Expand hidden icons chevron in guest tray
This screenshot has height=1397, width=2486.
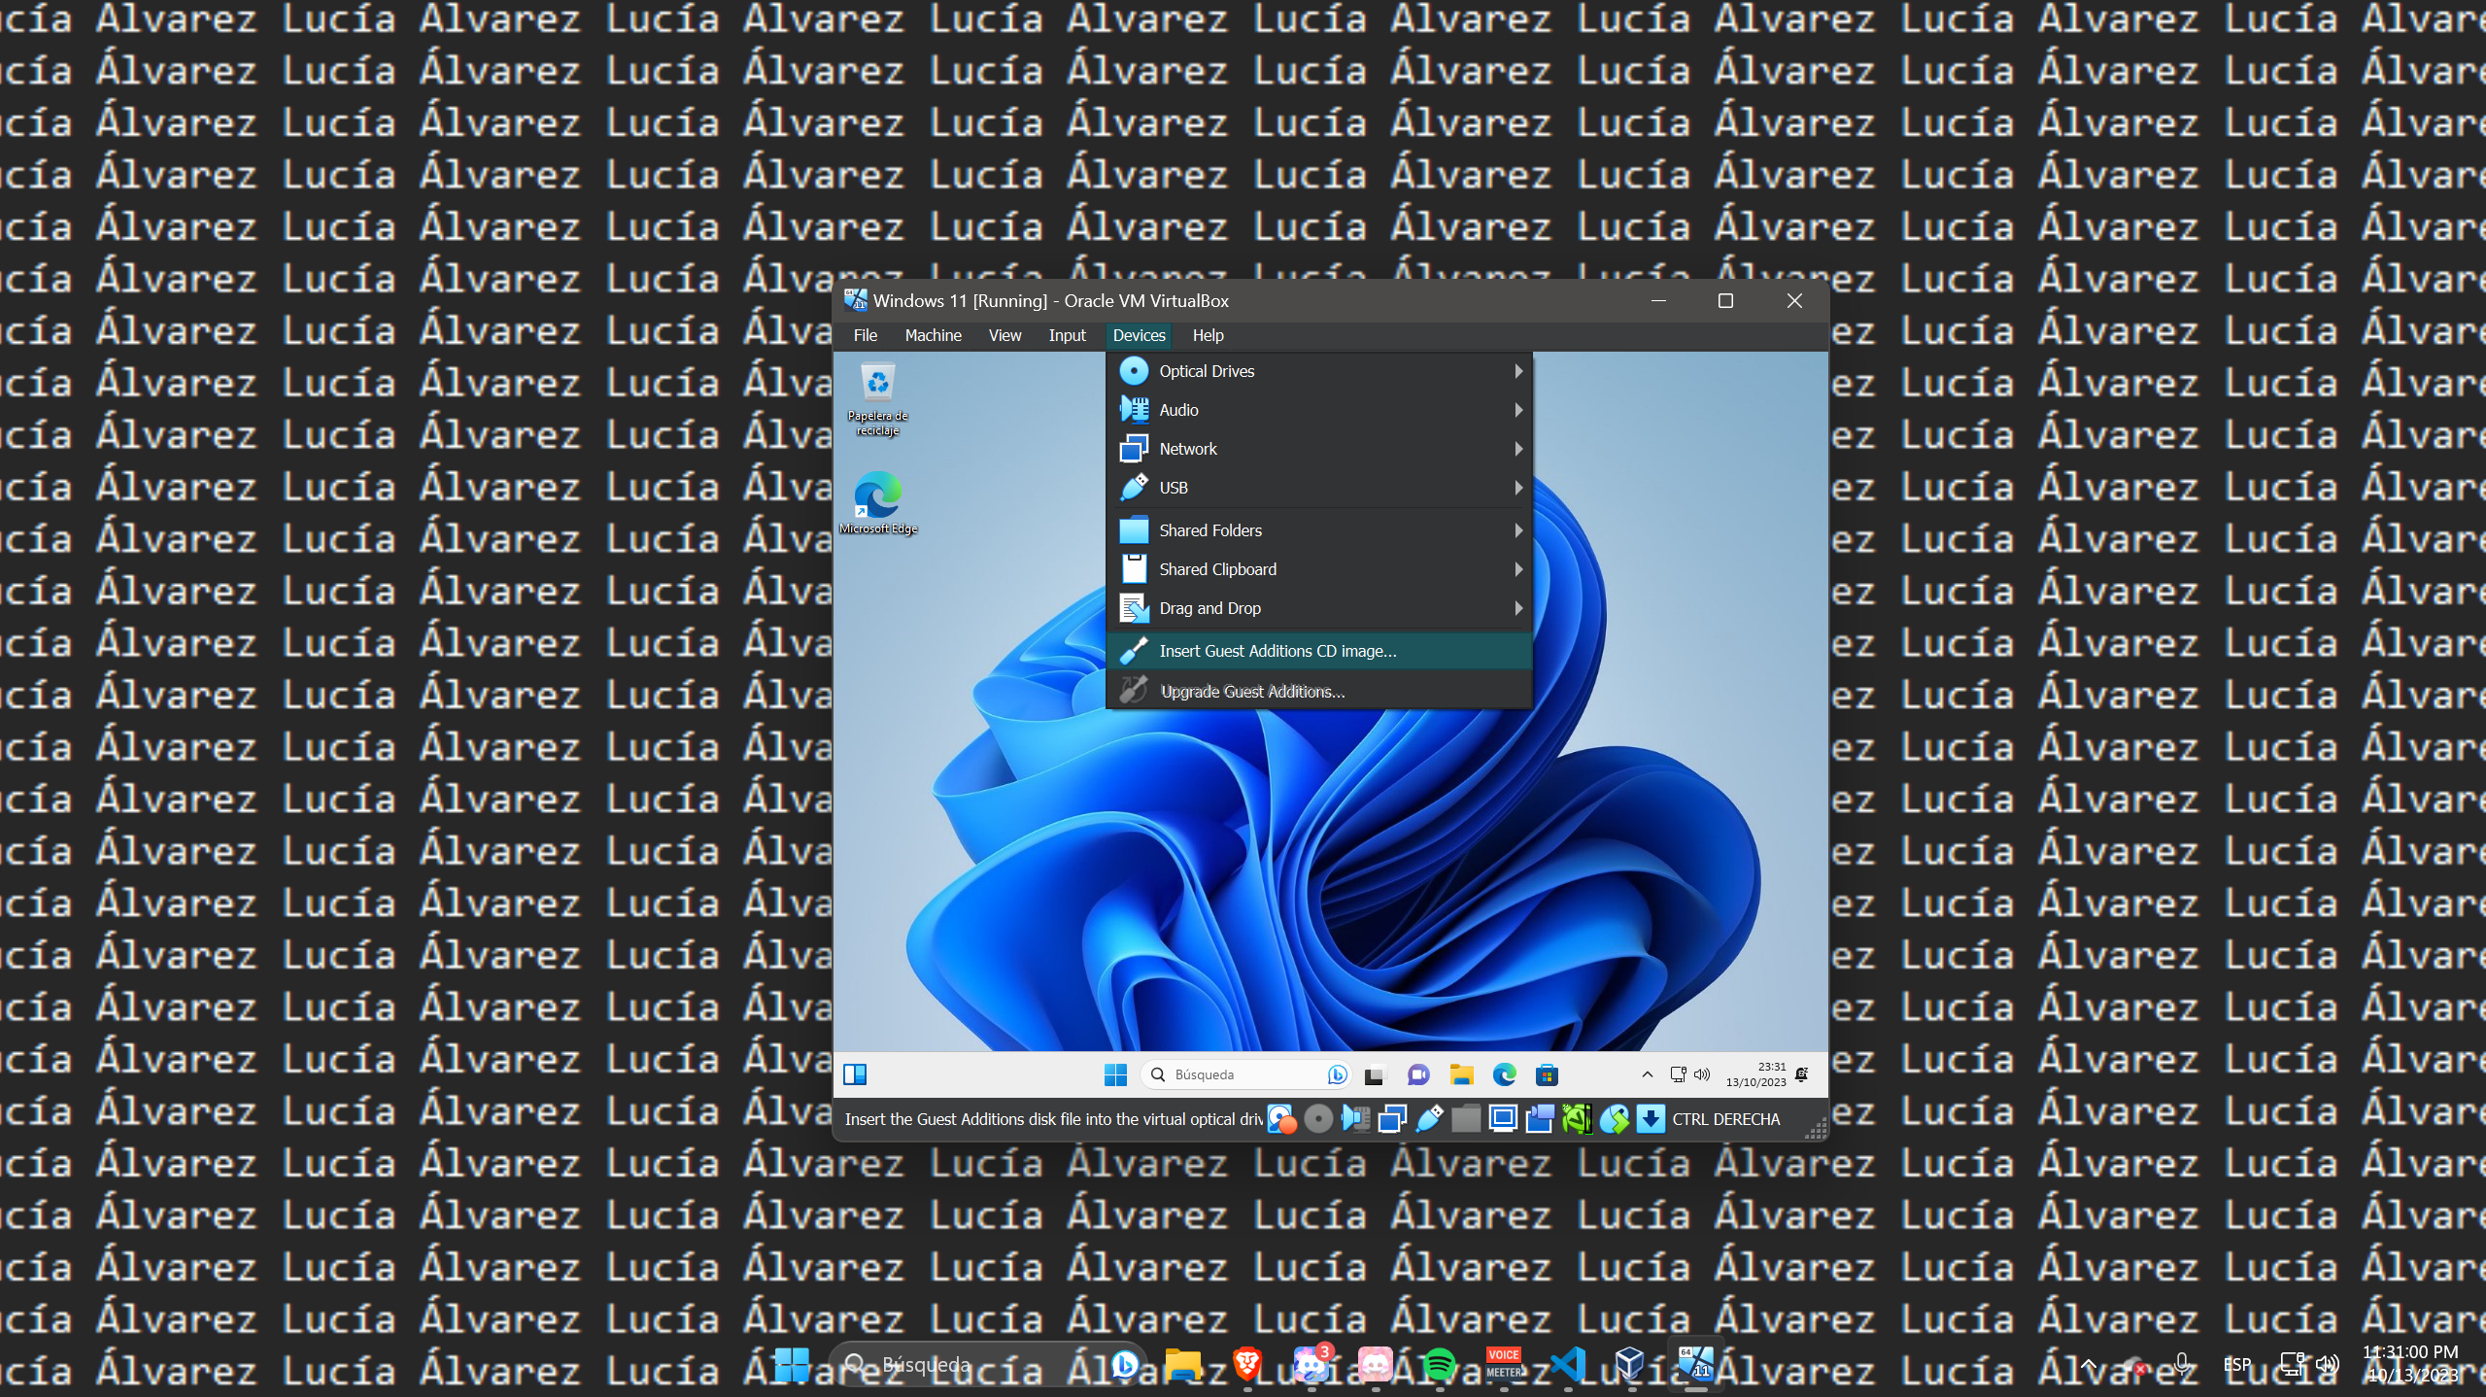(x=1647, y=1074)
